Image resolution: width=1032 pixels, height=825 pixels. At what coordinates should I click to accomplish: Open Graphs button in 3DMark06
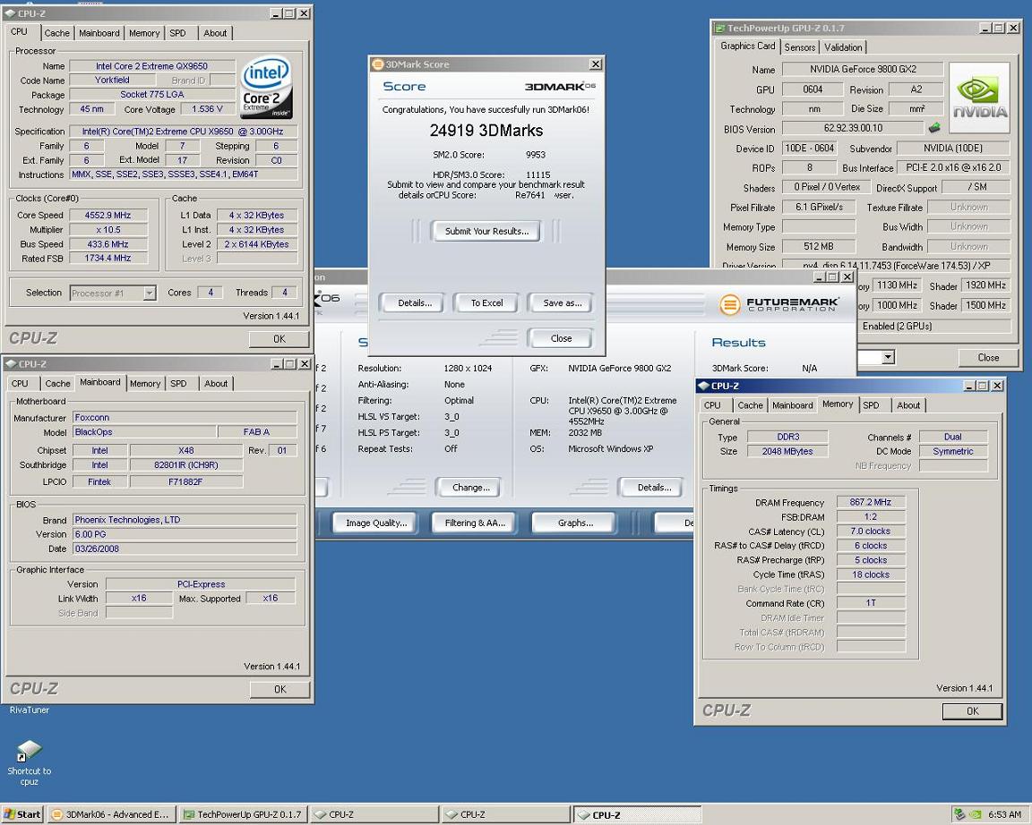(x=575, y=523)
